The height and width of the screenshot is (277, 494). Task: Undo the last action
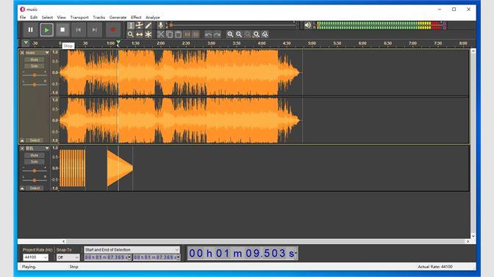(x=208, y=34)
